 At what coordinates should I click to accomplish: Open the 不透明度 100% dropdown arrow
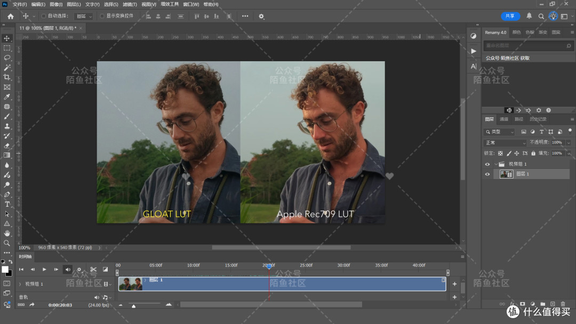tap(569, 142)
